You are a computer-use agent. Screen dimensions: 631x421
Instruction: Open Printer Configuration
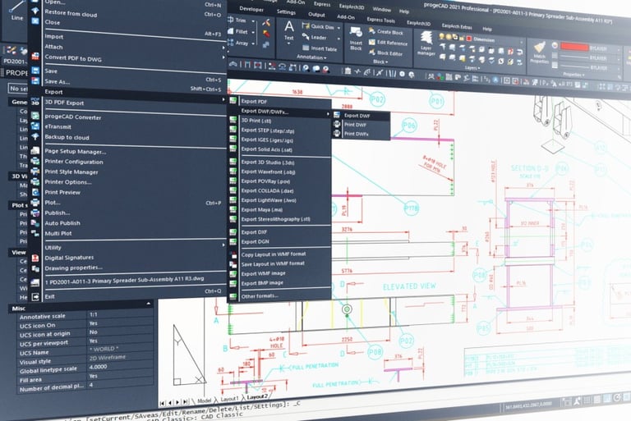pos(74,162)
